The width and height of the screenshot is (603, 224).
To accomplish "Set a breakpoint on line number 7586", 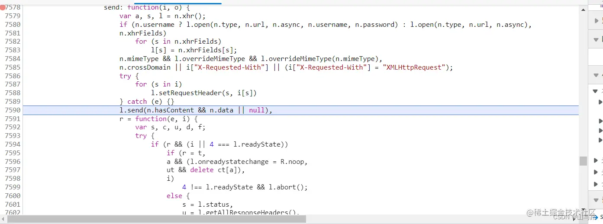I will (x=13, y=76).
